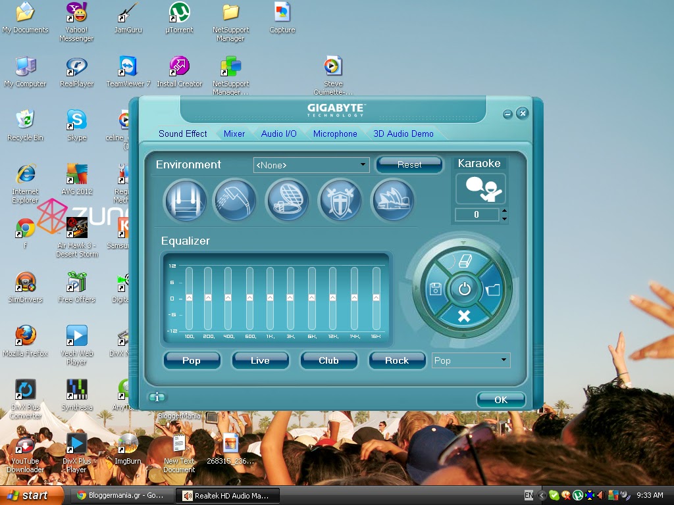Decrease the Karaoke key value arrow
674x505 pixels.
(x=505, y=218)
